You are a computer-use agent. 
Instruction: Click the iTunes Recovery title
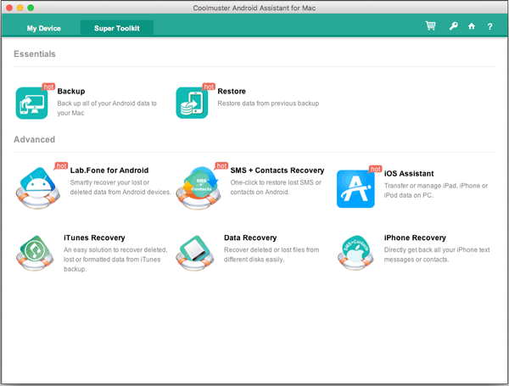[94, 238]
